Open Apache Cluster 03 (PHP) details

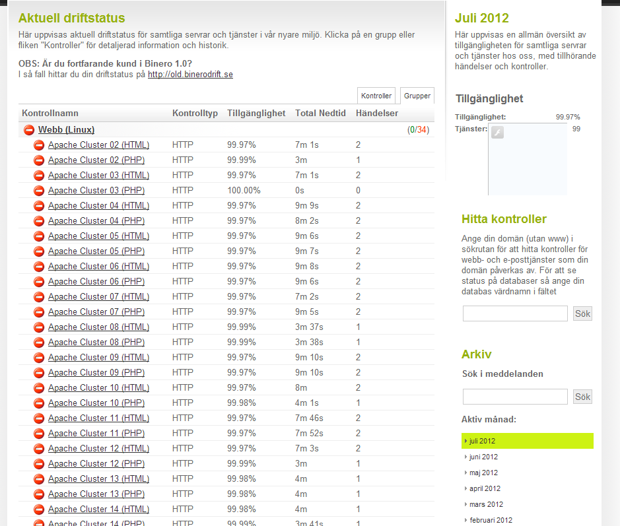(96, 191)
